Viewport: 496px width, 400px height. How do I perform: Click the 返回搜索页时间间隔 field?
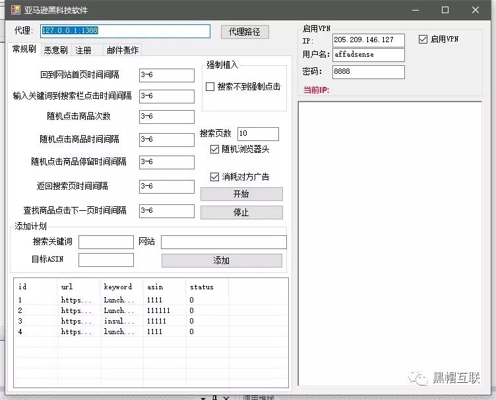point(167,186)
